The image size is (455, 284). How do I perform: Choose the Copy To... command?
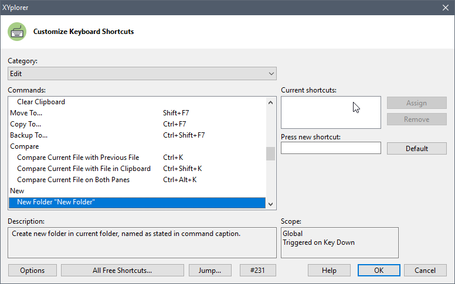(x=26, y=124)
